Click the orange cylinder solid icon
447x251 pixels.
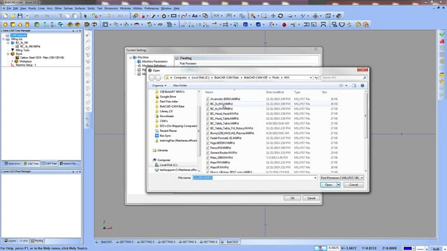pyautogui.click(x=27, y=25)
